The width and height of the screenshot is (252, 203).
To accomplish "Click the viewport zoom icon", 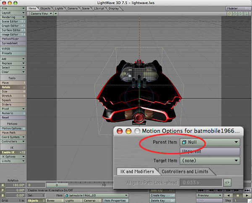I will pyautogui.click(x=246, y=14).
